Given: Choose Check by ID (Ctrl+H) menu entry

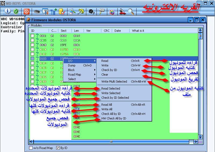Looking at the screenshot, I should (x=124, y=70).
